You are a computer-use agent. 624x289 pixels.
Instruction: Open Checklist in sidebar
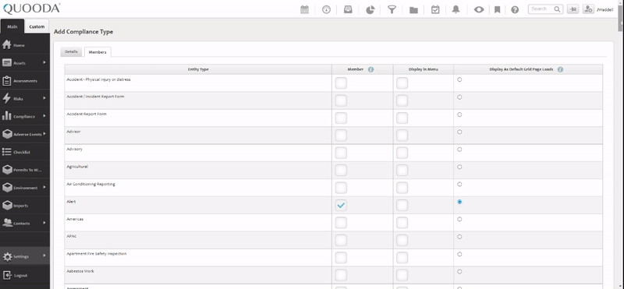click(x=25, y=152)
